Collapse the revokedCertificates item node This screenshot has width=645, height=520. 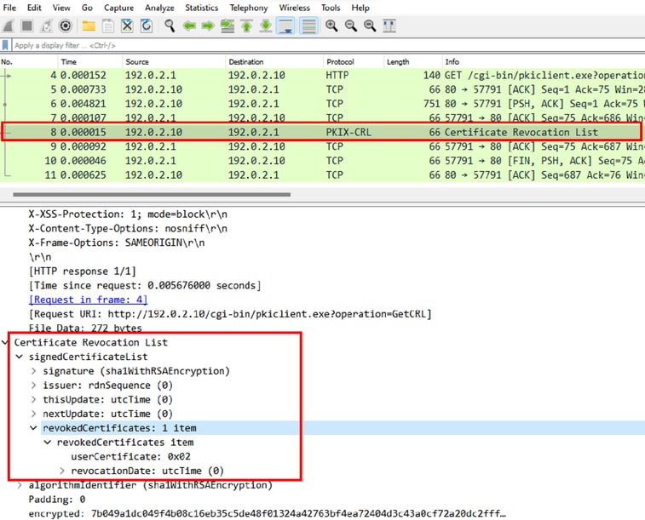(x=48, y=443)
